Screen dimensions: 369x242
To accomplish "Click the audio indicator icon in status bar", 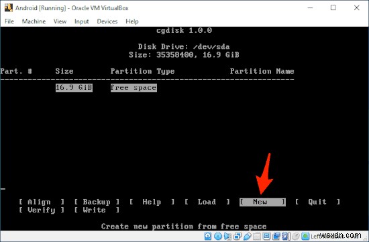I will pos(227,236).
